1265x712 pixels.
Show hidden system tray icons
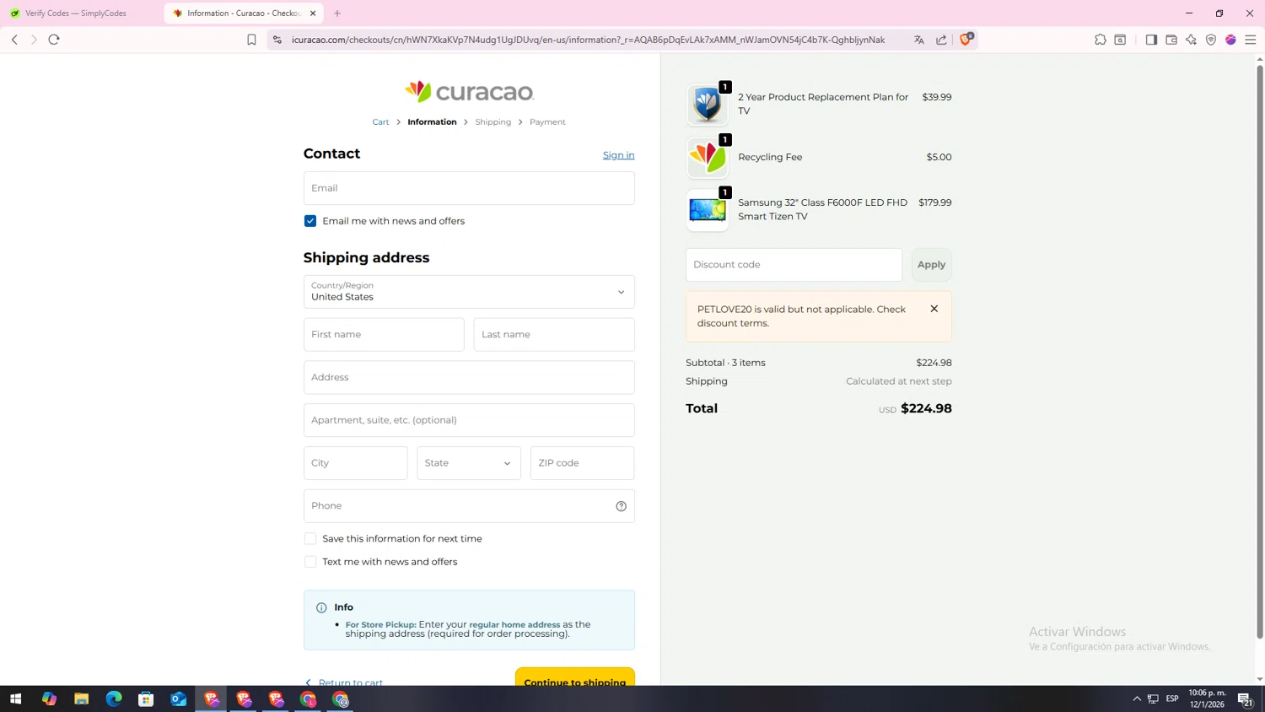(1137, 699)
